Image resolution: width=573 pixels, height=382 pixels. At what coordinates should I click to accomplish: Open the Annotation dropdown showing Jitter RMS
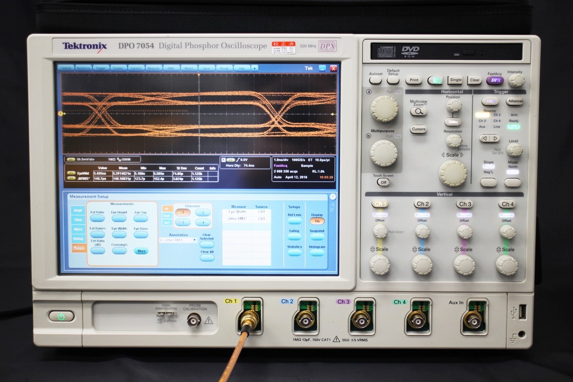(178, 240)
